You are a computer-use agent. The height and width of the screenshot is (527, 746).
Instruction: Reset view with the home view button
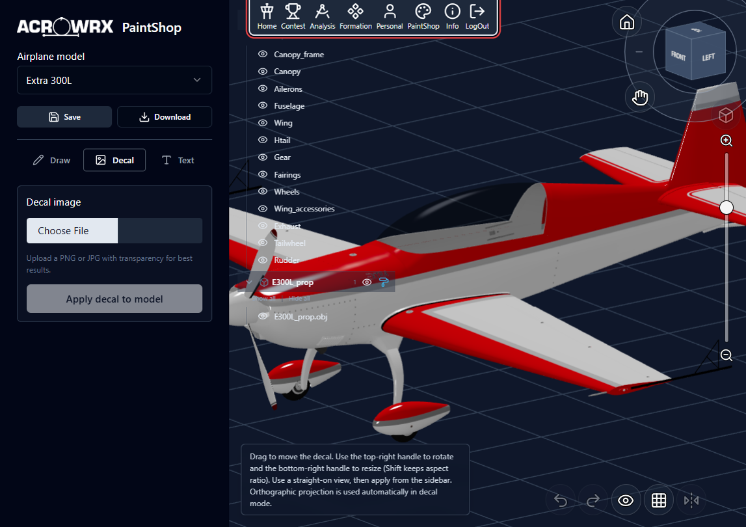click(626, 22)
